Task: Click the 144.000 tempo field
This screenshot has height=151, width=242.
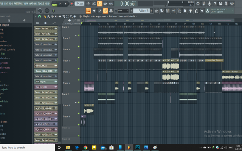Action: click(79, 4)
